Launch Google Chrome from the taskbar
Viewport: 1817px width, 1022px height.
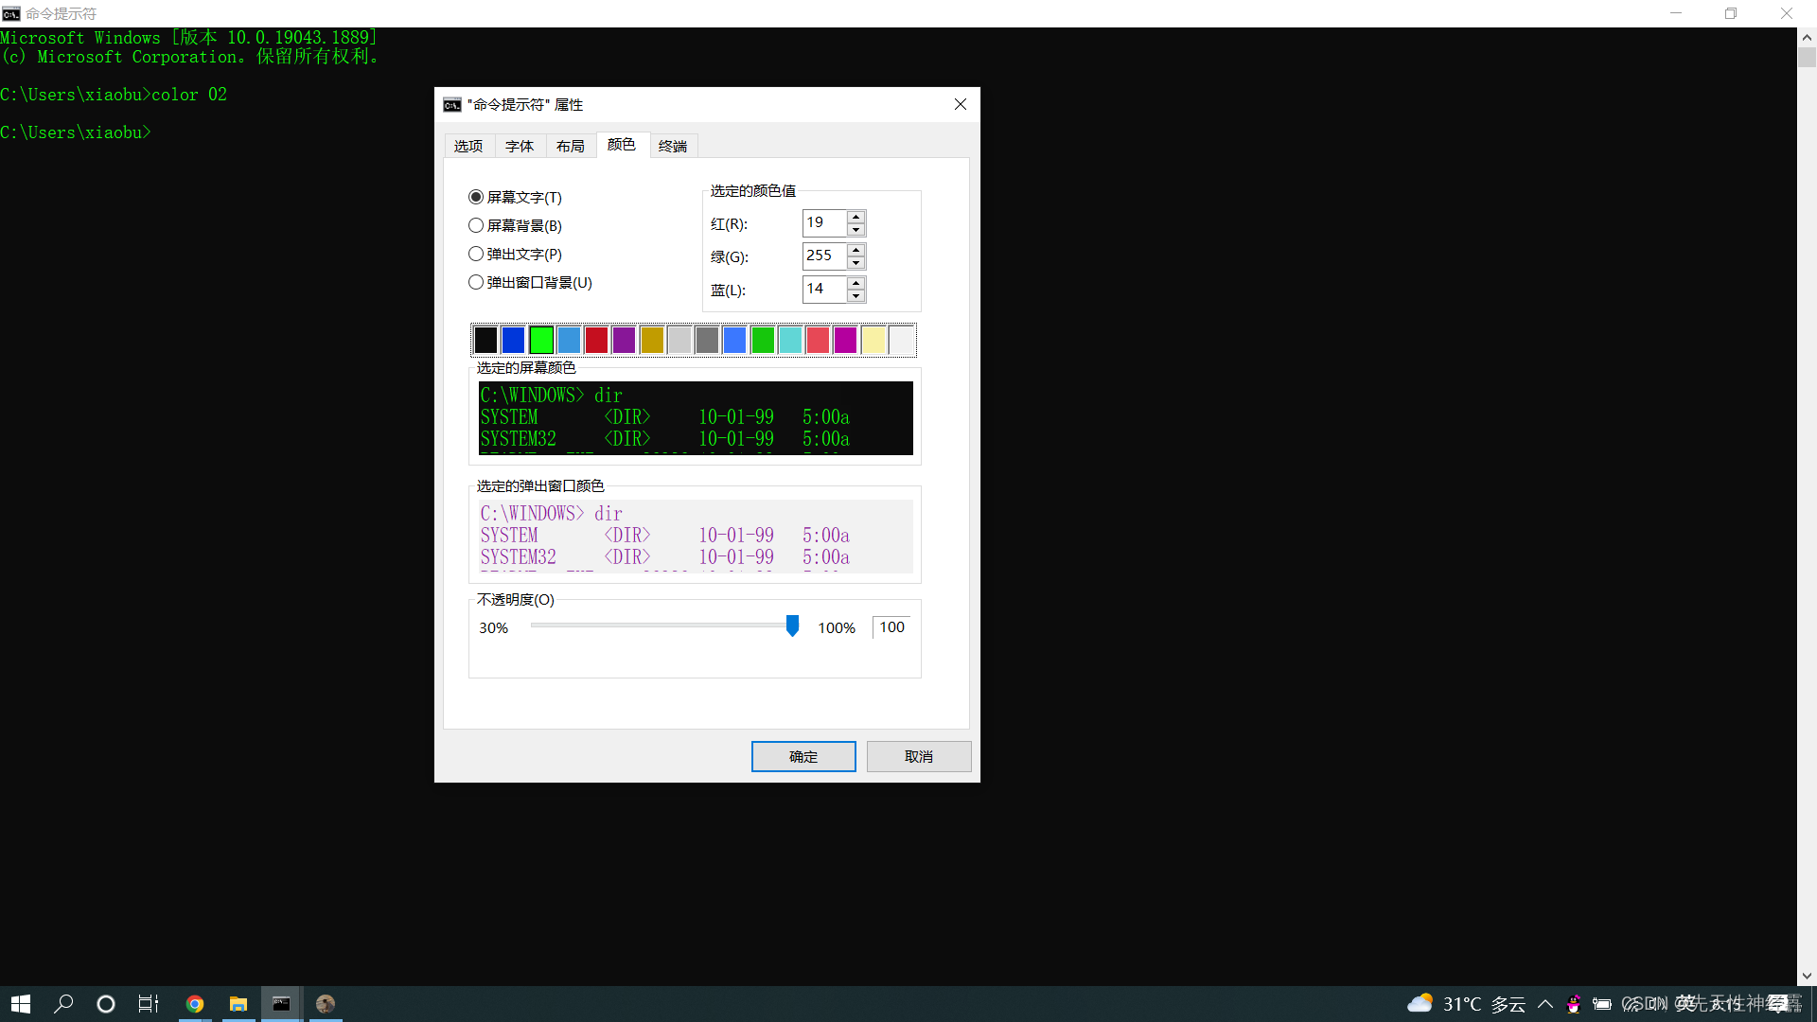click(194, 1003)
